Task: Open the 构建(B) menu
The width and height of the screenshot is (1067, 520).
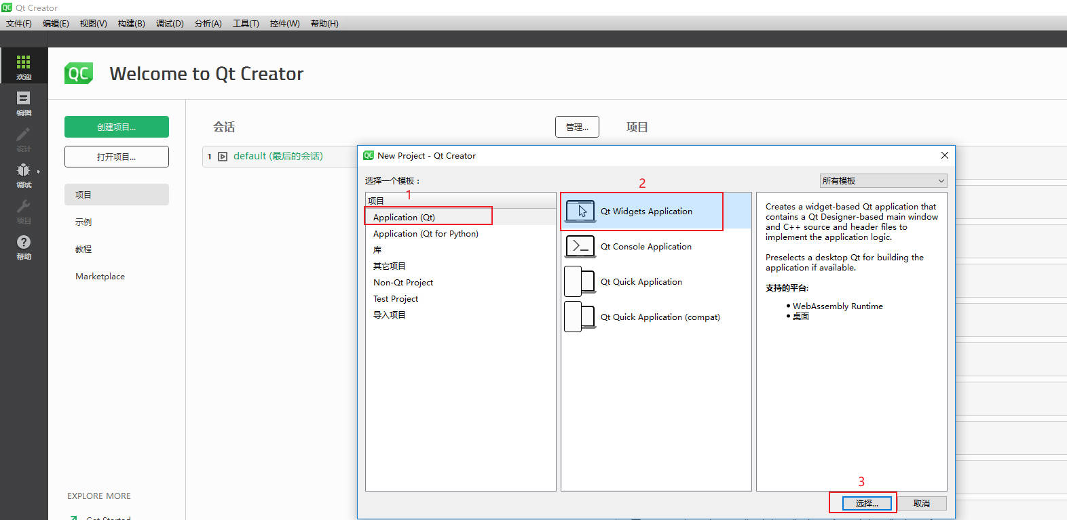Action: (x=132, y=23)
